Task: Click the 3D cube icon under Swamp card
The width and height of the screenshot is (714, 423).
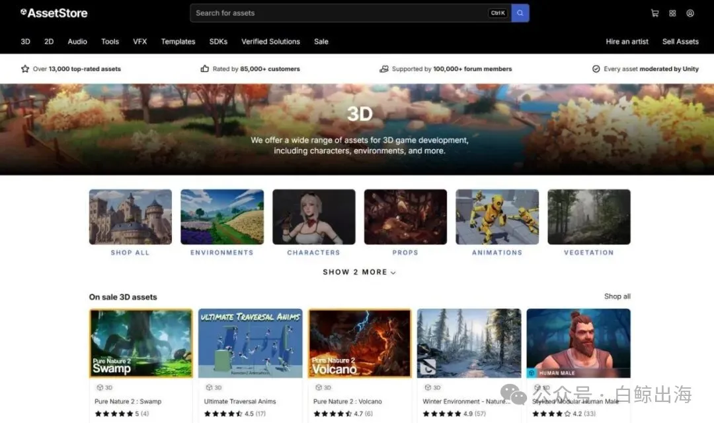Action: (x=100, y=387)
